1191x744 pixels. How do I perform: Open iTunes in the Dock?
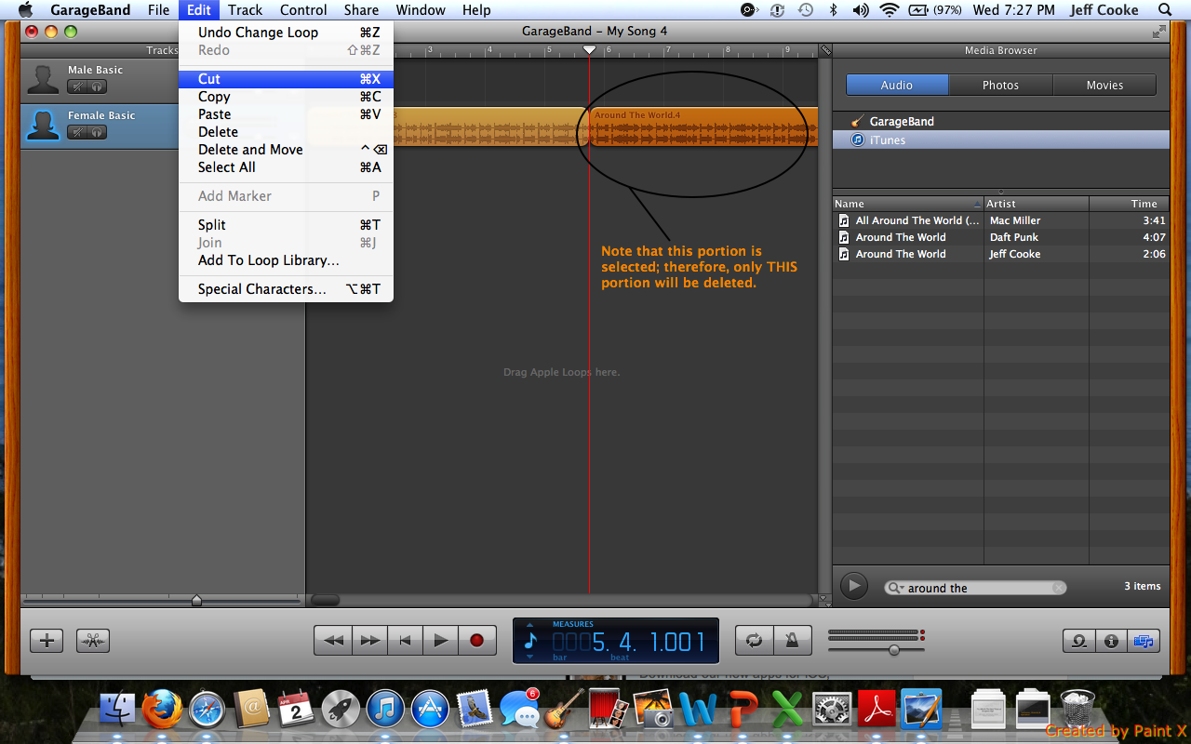pos(385,710)
